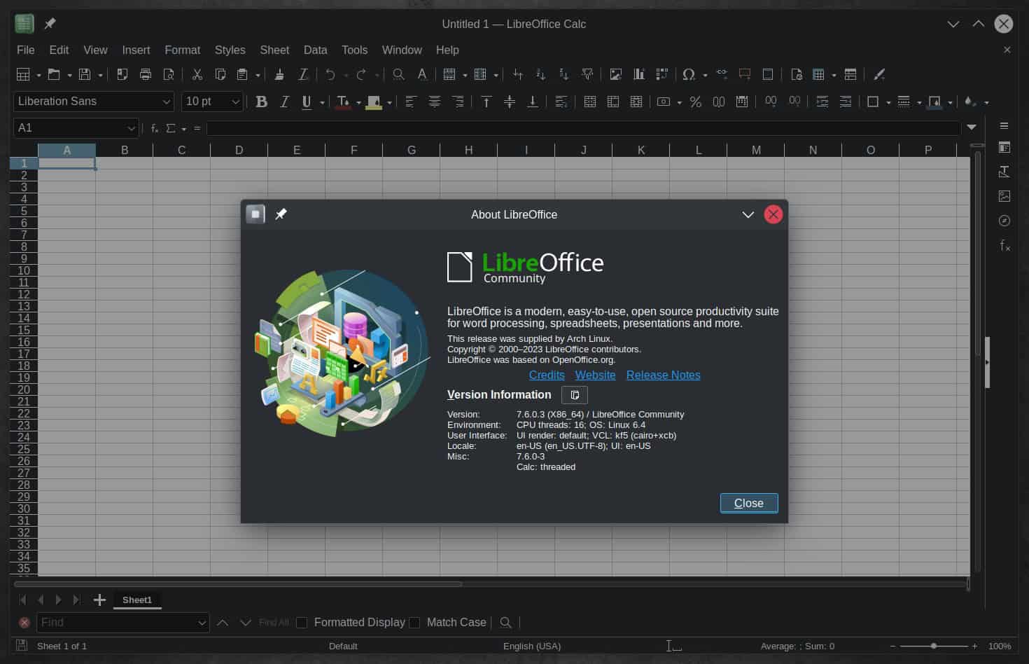Open the A1 Name Box dropdown

(131, 128)
